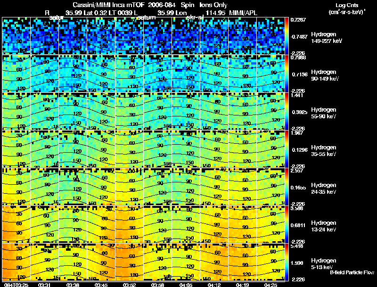
Task: Click the color bar beside Hydrogen 13-24 keV
Action: click(x=287, y=225)
